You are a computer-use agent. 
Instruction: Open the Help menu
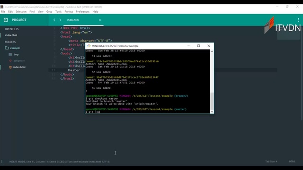(95, 11)
